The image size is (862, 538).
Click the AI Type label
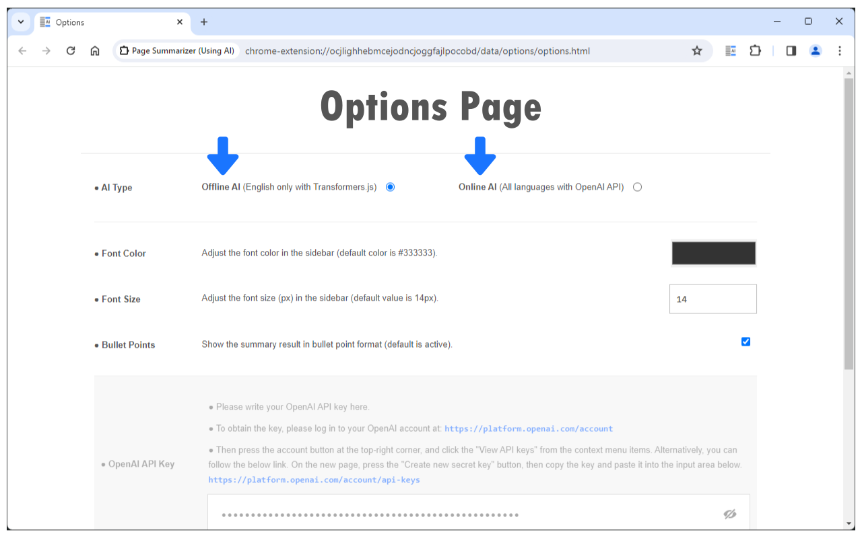[x=117, y=188]
